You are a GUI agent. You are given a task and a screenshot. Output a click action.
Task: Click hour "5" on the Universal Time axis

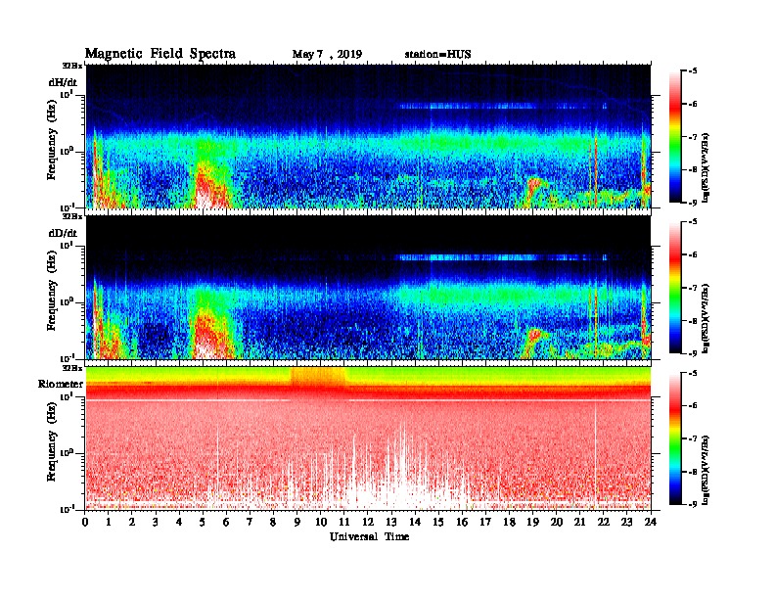(203, 522)
